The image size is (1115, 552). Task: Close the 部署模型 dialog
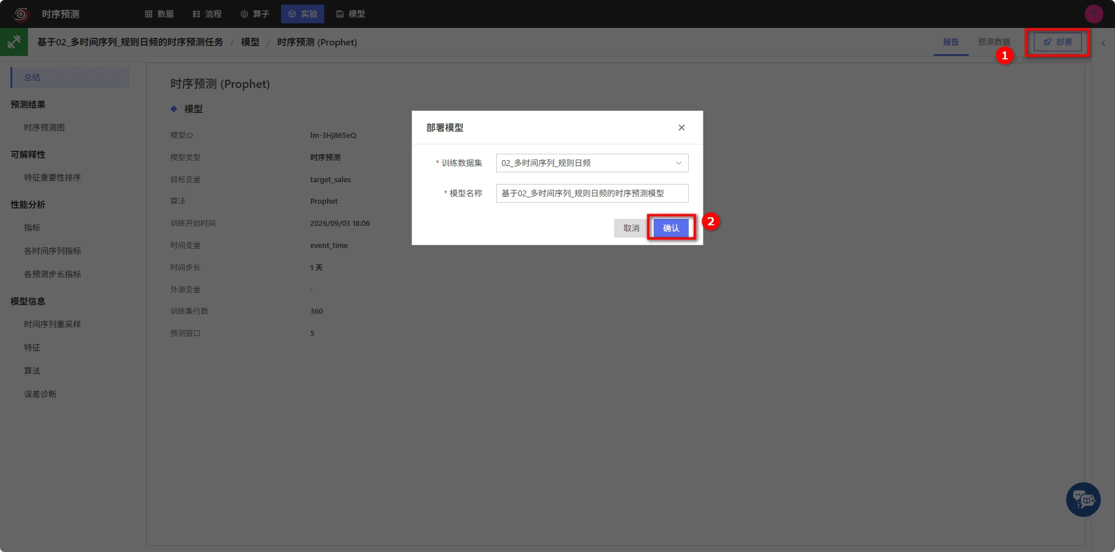pos(681,128)
